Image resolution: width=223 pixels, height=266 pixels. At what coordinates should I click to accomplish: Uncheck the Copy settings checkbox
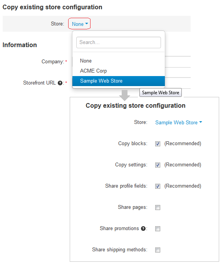point(158,165)
